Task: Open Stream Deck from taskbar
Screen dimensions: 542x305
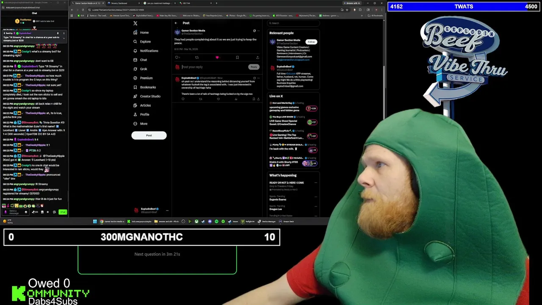Action: tap(287, 222)
